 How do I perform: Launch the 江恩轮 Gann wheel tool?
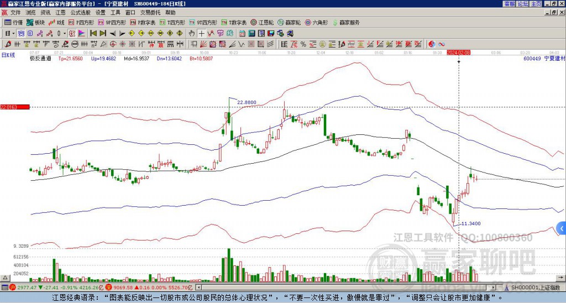[263, 23]
